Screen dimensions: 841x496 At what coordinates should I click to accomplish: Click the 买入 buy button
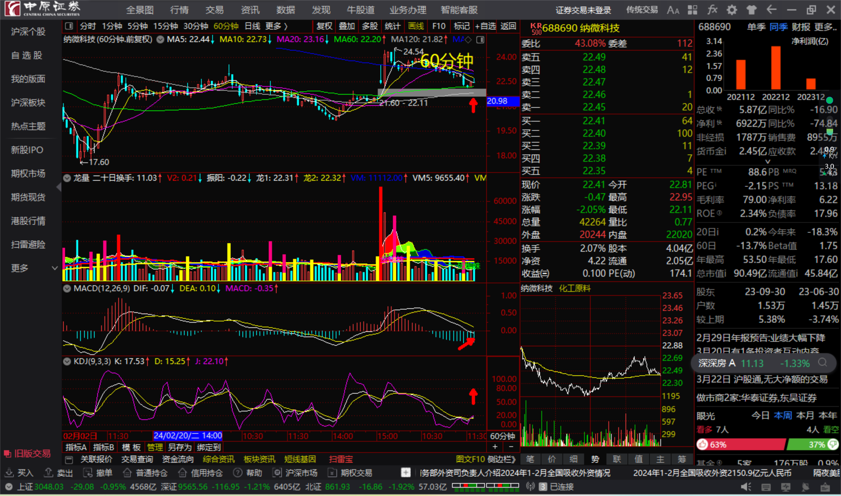click(x=19, y=473)
